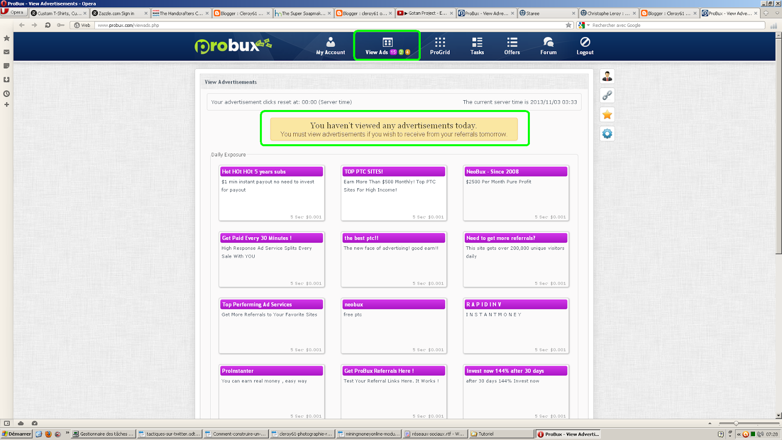Open Opera Link cloud icon

(21, 423)
